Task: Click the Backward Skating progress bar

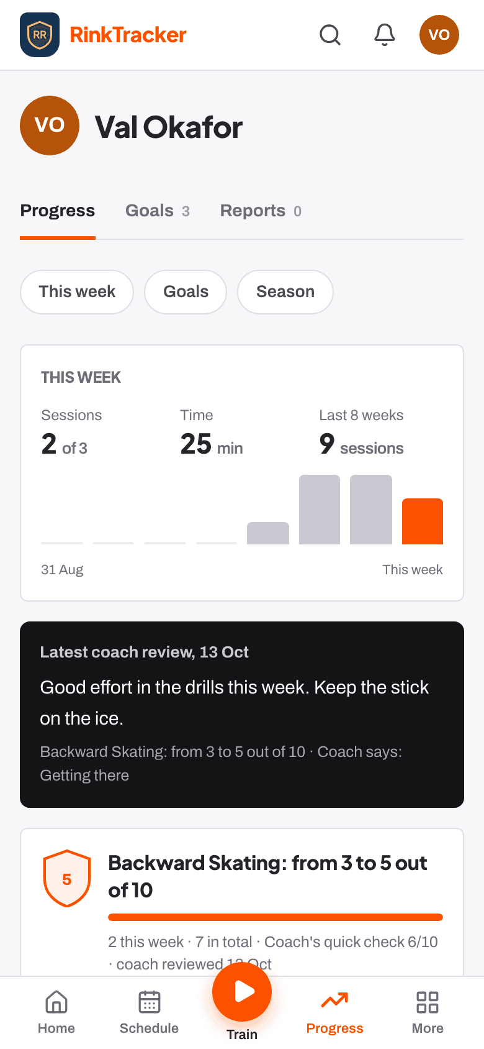Action: tap(276, 917)
